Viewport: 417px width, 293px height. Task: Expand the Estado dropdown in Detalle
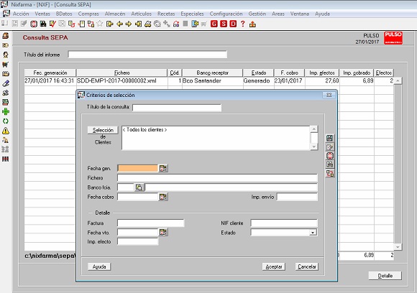[313, 233]
